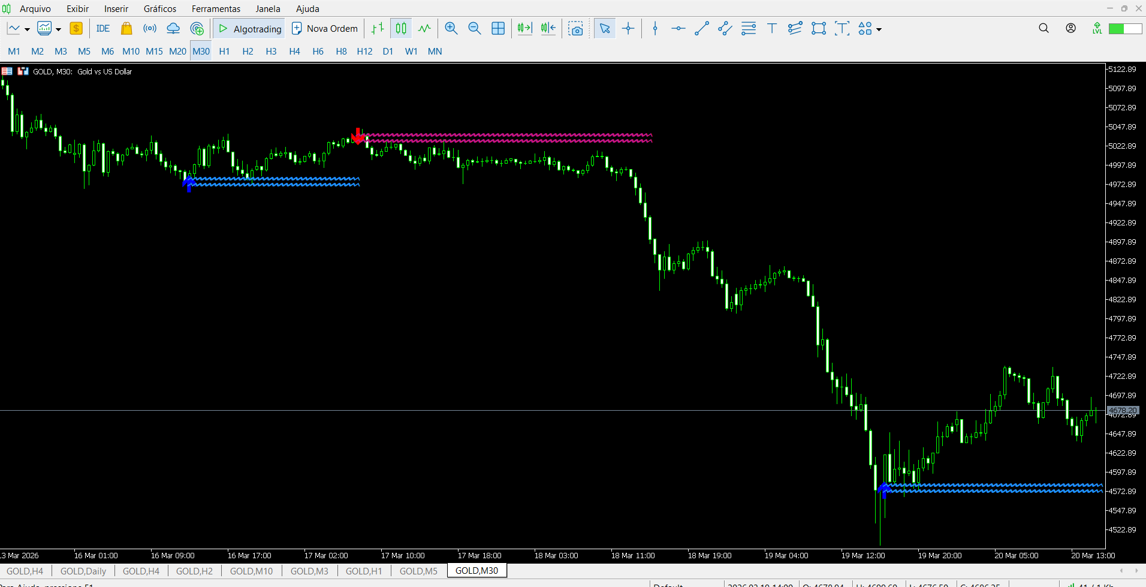
Task: Choose the Fibonacci retracement tool
Action: point(749,29)
